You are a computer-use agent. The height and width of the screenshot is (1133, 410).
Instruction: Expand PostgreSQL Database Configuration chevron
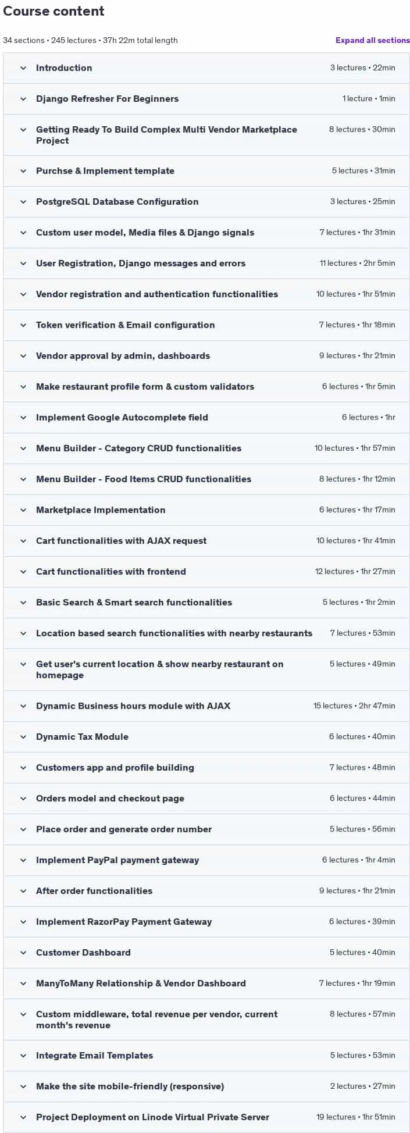click(x=23, y=202)
